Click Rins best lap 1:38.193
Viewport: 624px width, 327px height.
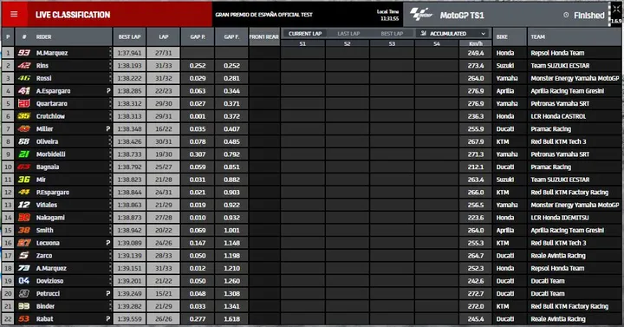129,66
